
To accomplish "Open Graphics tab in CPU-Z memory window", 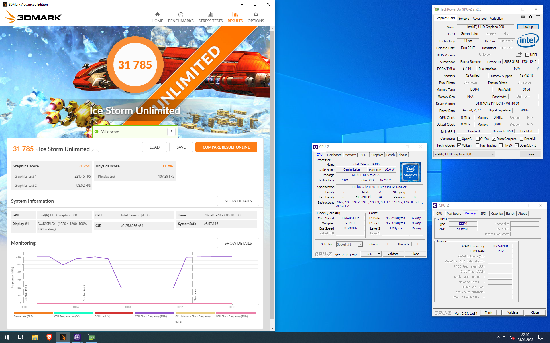I will [497, 214].
